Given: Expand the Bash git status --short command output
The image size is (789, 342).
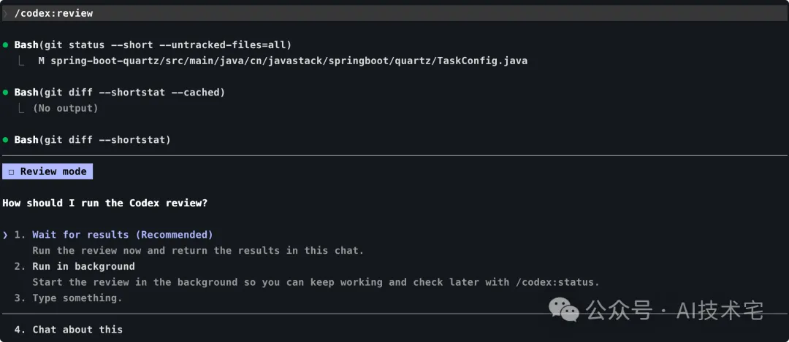Looking at the screenshot, I should pyautogui.click(x=153, y=45).
